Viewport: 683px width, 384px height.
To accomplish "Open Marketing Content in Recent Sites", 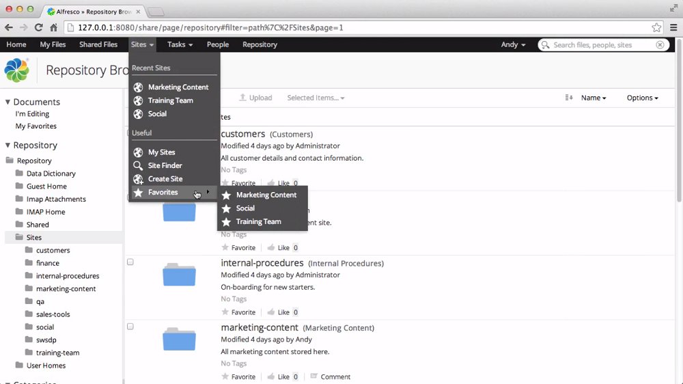I will pos(178,87).
